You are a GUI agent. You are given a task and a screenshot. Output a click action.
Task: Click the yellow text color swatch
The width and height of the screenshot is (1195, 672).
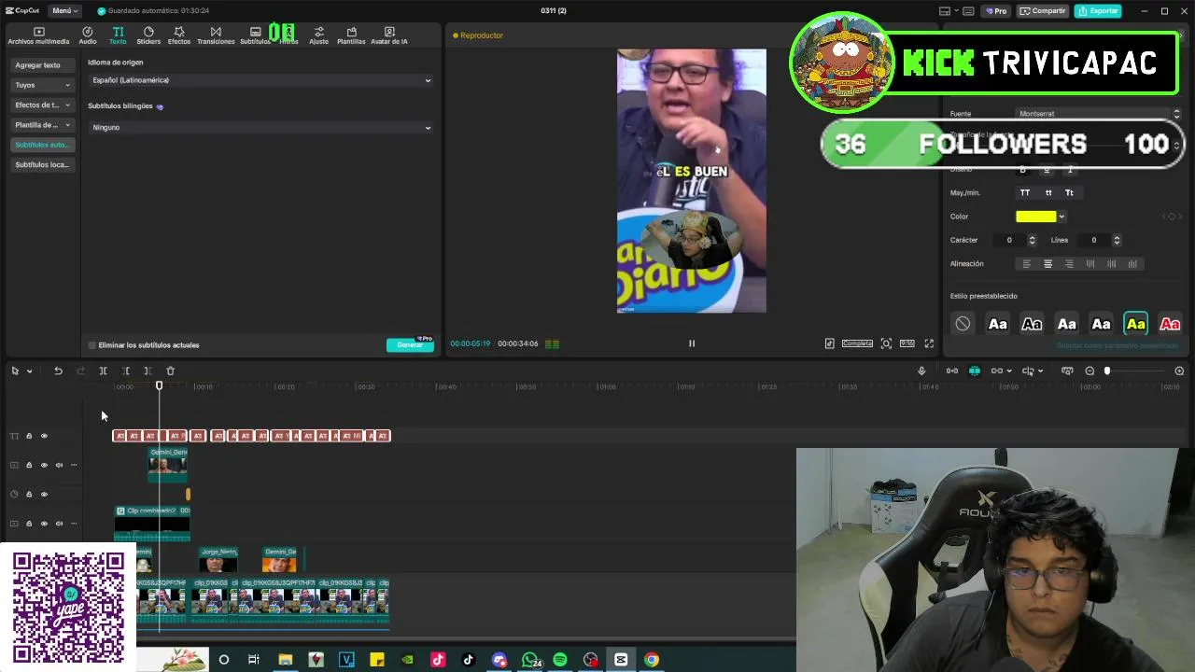[1035, 217]
